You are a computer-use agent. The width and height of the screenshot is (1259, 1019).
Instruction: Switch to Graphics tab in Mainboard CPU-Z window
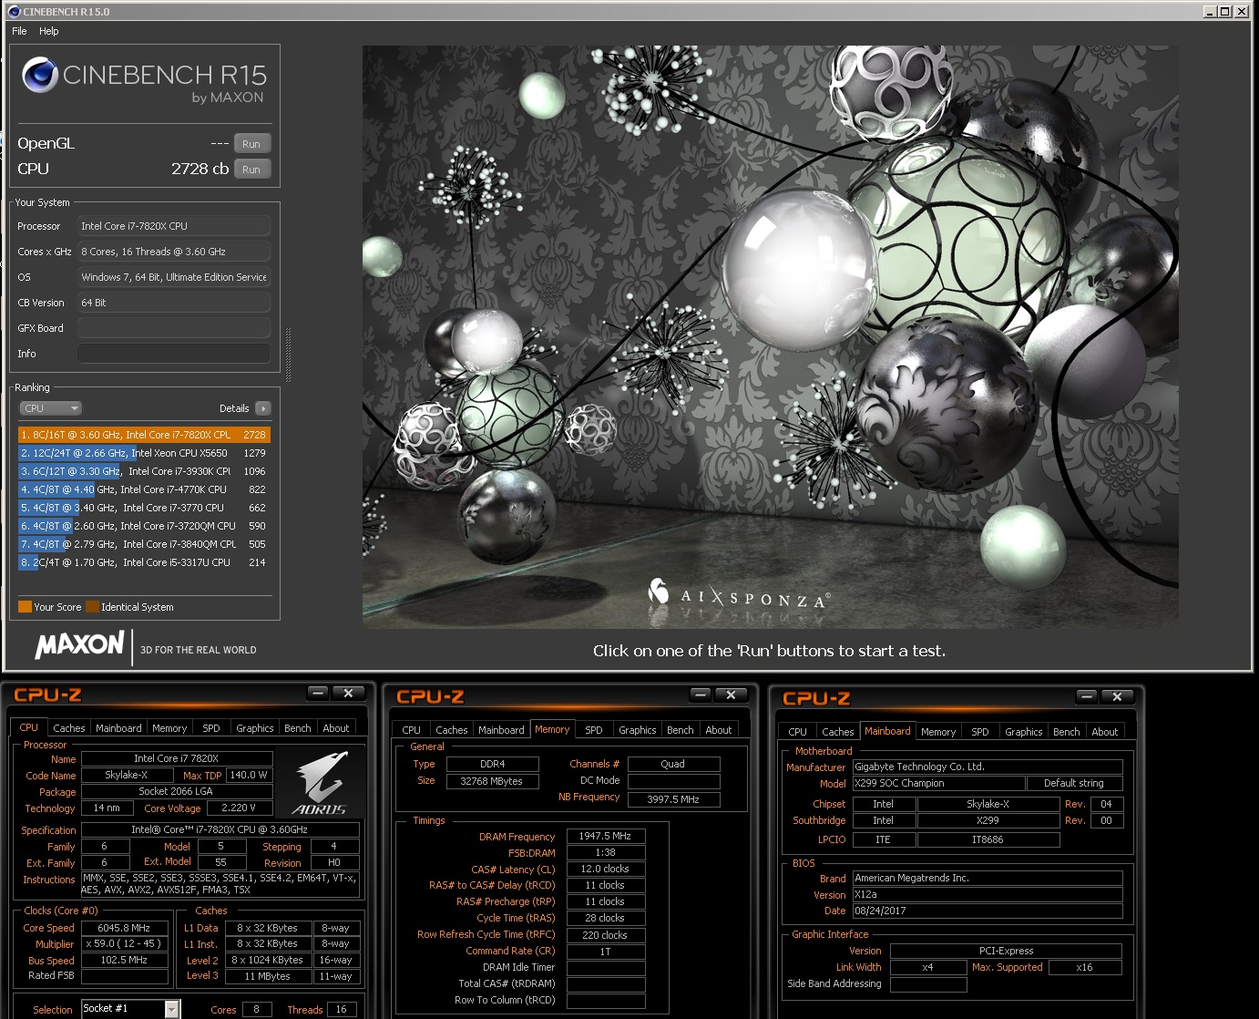(x=1024, y=732)
